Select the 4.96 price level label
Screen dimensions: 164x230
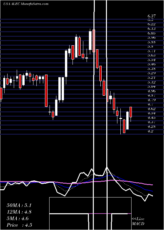(152, 91)
